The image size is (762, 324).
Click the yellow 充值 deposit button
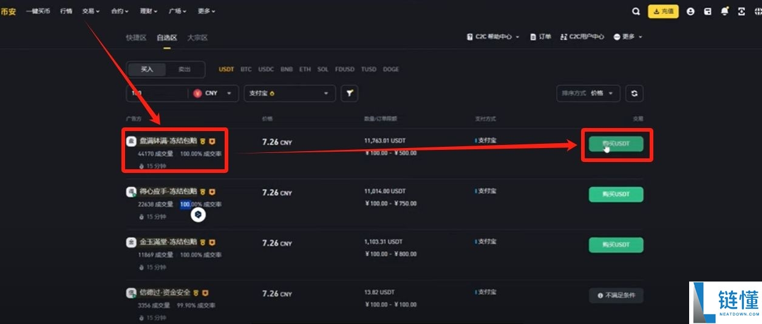click(x=663, y=12)
